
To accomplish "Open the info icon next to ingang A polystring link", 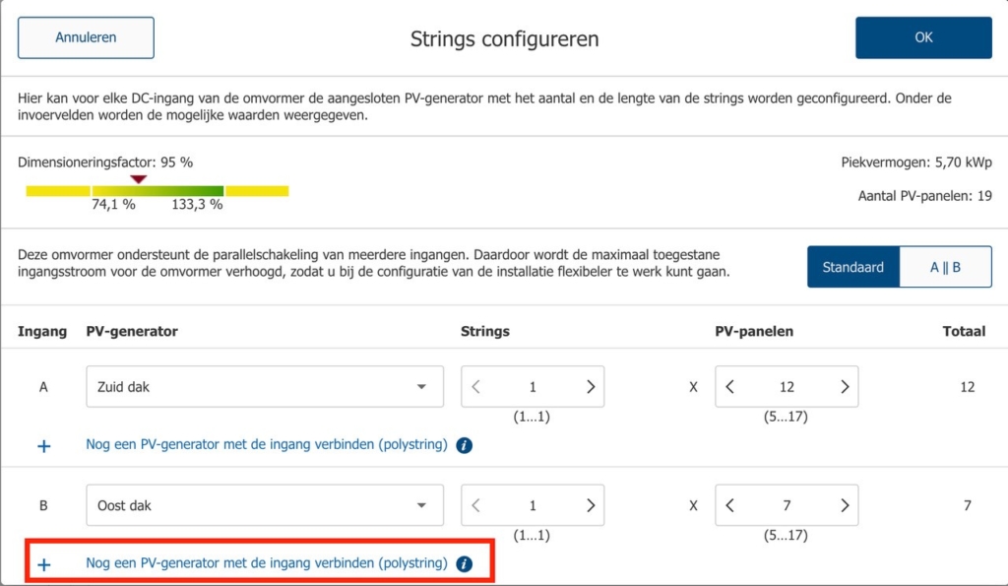I will click(463, 445).
